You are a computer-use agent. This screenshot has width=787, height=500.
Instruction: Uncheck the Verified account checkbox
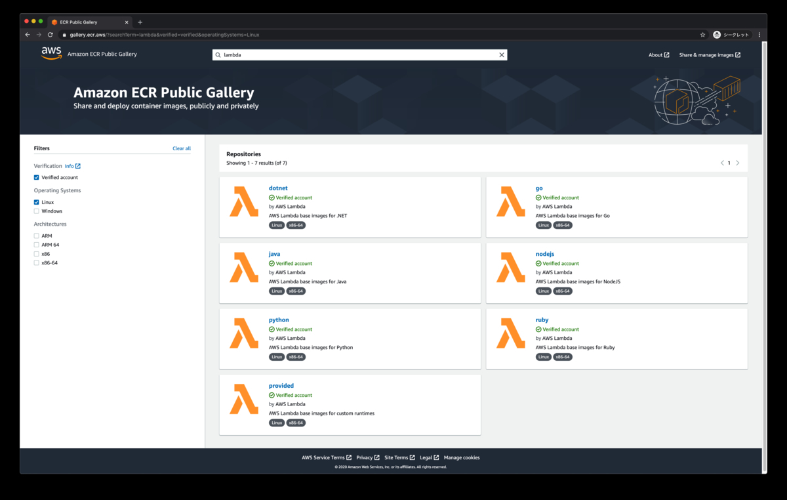(37, 177)
